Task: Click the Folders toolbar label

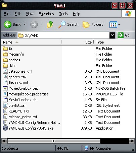Action: (x=97, y=24)
